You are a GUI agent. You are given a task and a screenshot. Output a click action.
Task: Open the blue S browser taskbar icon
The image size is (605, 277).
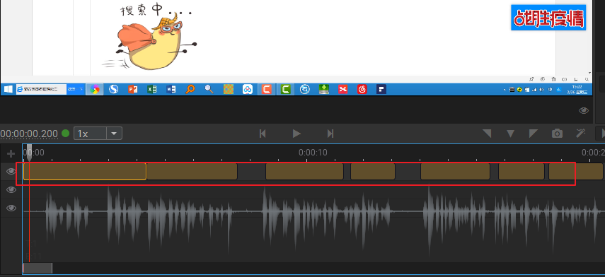(x=113, y=89)
